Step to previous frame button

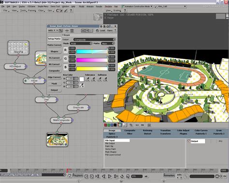click(86, 176)
